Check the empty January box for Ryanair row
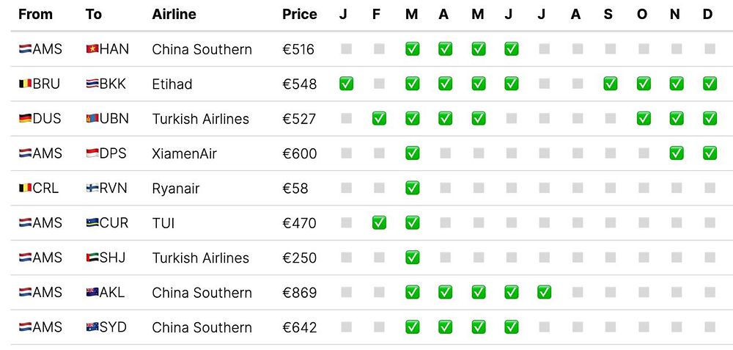 tap(346, 188)
